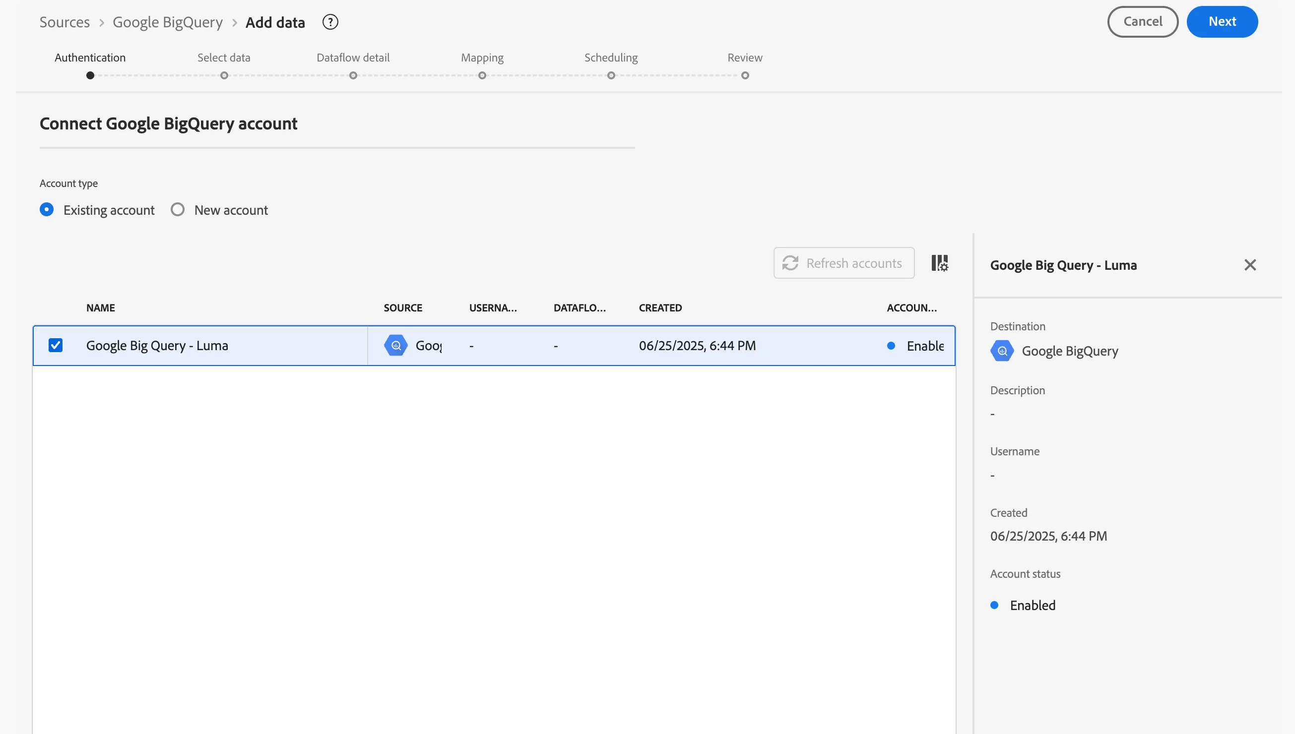This screenshot has width=1295, height=734.
Task: Open the Google BigQuery breadcrumb link
Action: [167, 22]
